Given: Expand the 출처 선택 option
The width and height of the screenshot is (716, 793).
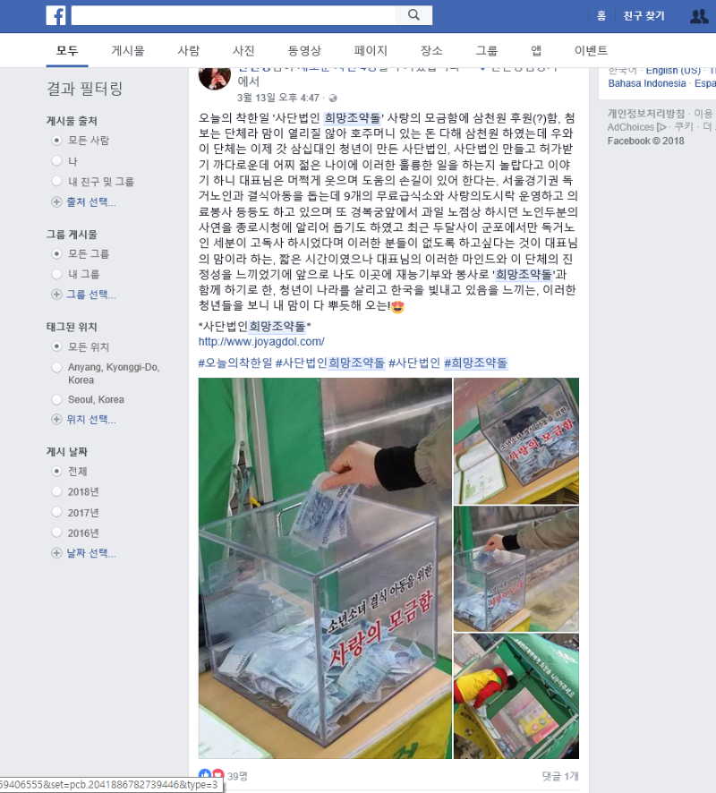Looking at the screenshot, I should coord(84,201).
